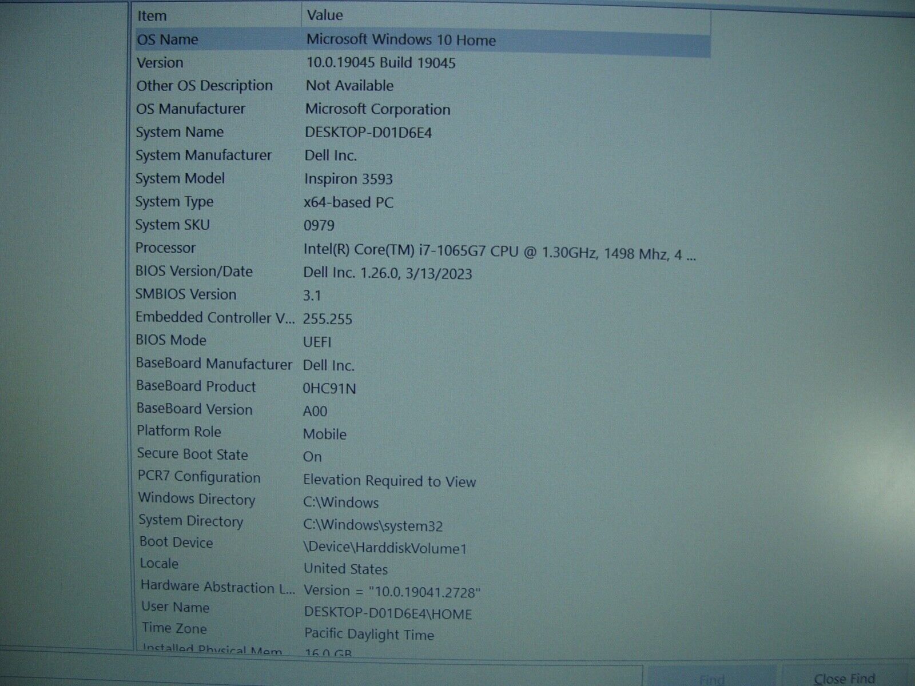Click the 255.255 value
The image size is (915, 686).
coord(327,319)
